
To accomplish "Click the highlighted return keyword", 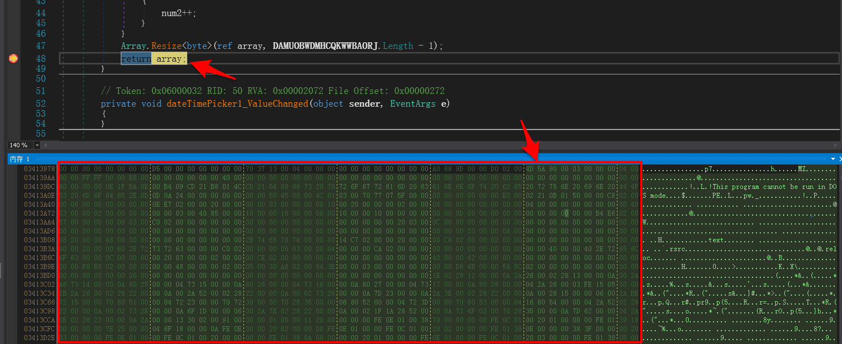I will click(136, 58).
